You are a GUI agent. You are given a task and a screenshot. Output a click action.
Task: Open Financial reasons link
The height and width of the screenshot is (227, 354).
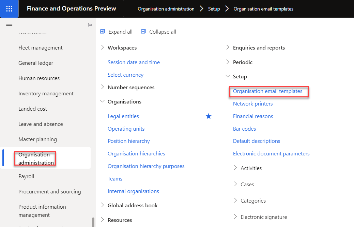point(253,116)
